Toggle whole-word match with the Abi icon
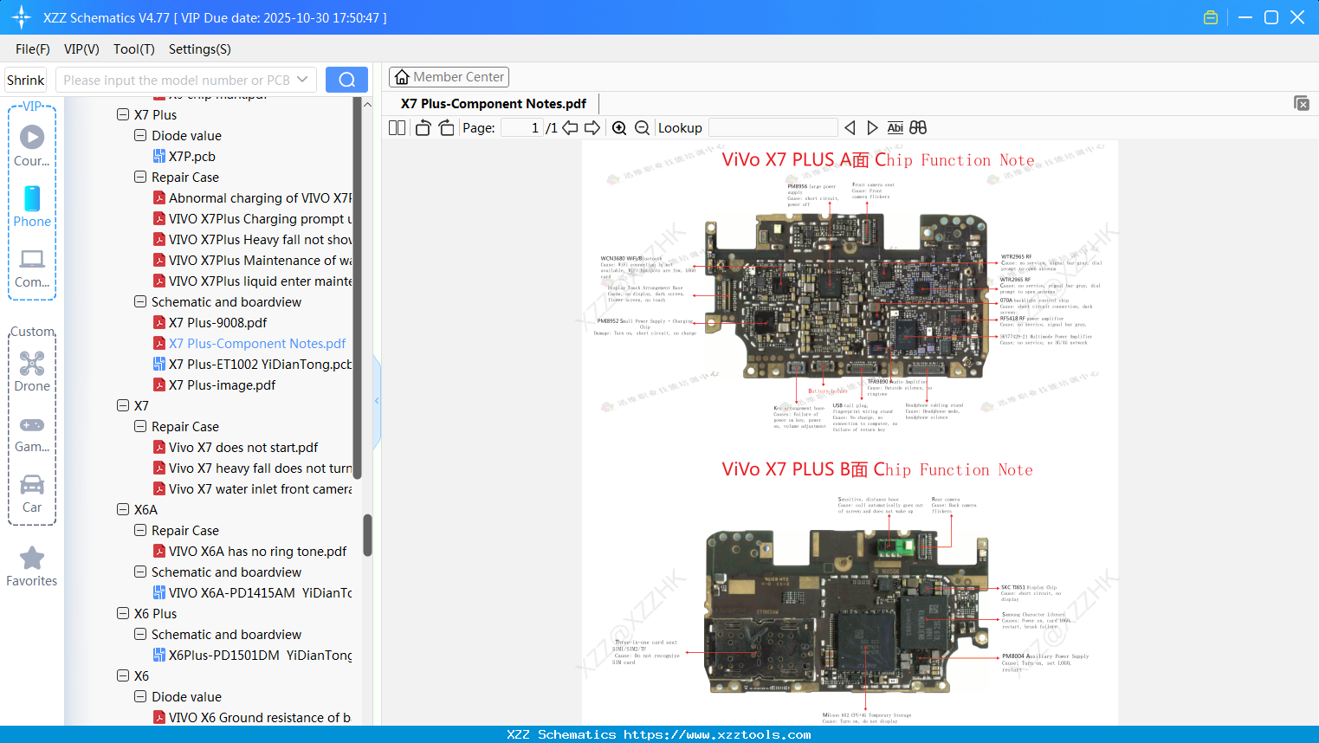The height and width of the screenshot is (743, 1319). [x=895, y=127]
